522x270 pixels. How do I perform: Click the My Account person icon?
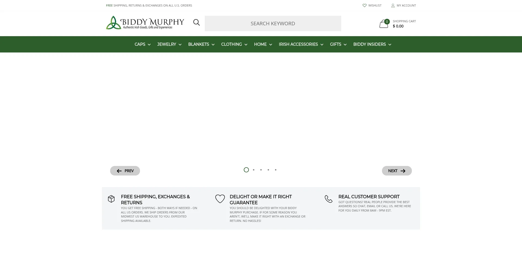pyautogui.click(x=393, y=5)
